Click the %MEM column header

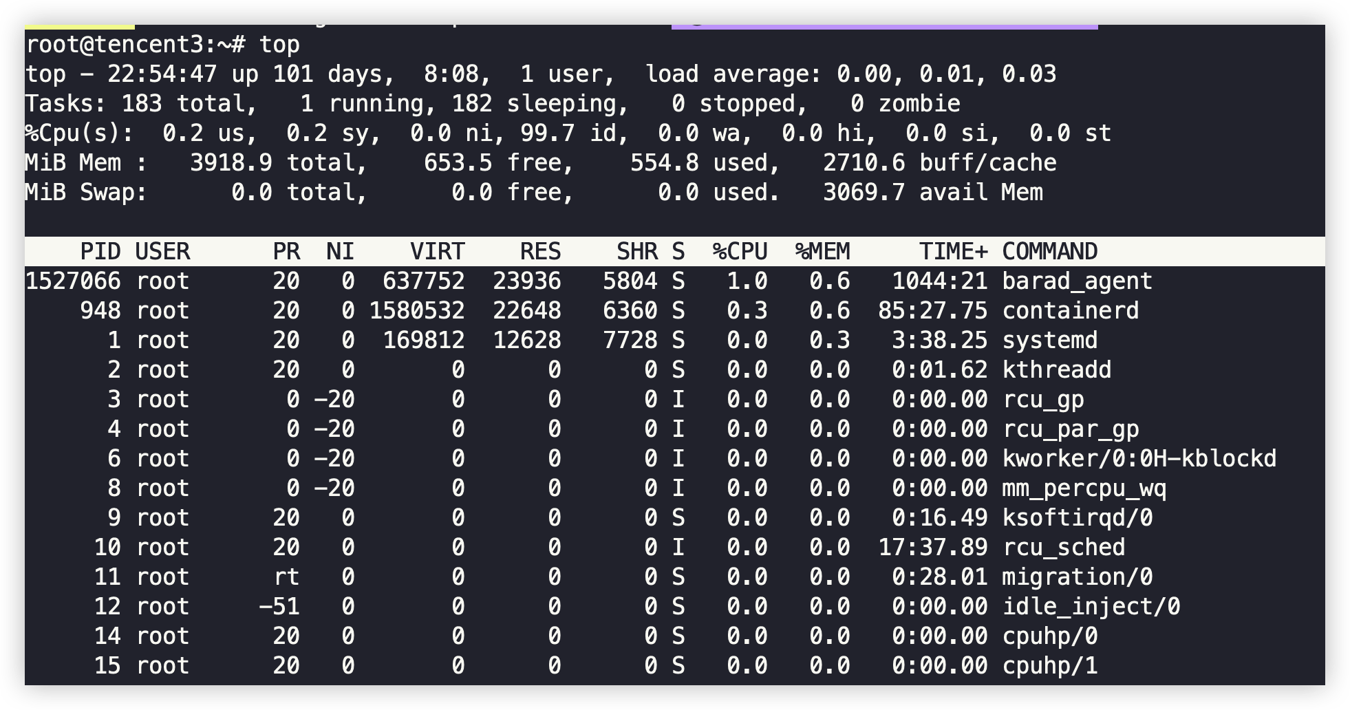click(823, 252)
